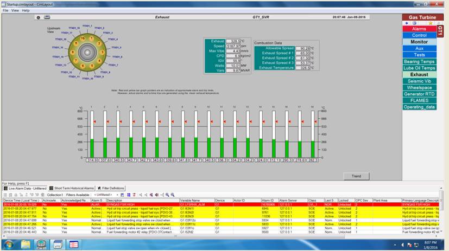Click thermocouple circle number 5 in ring

click(92, 66)
